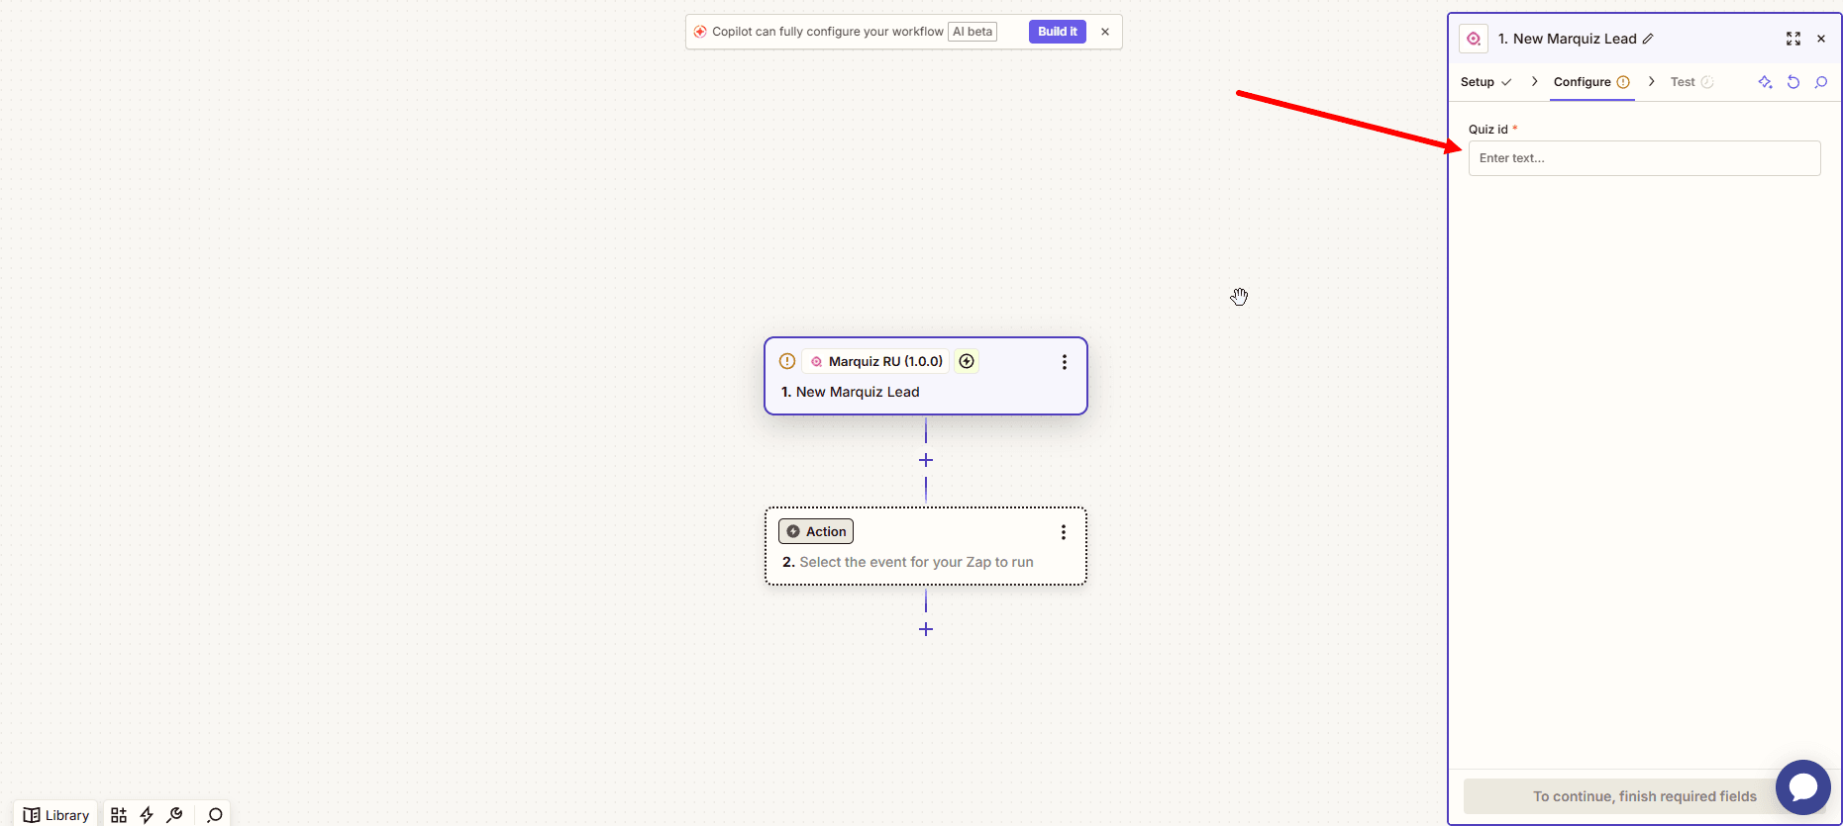Add step below the Action card
The height and width of the screenshot is (826, 1843).
coord(926,629)
